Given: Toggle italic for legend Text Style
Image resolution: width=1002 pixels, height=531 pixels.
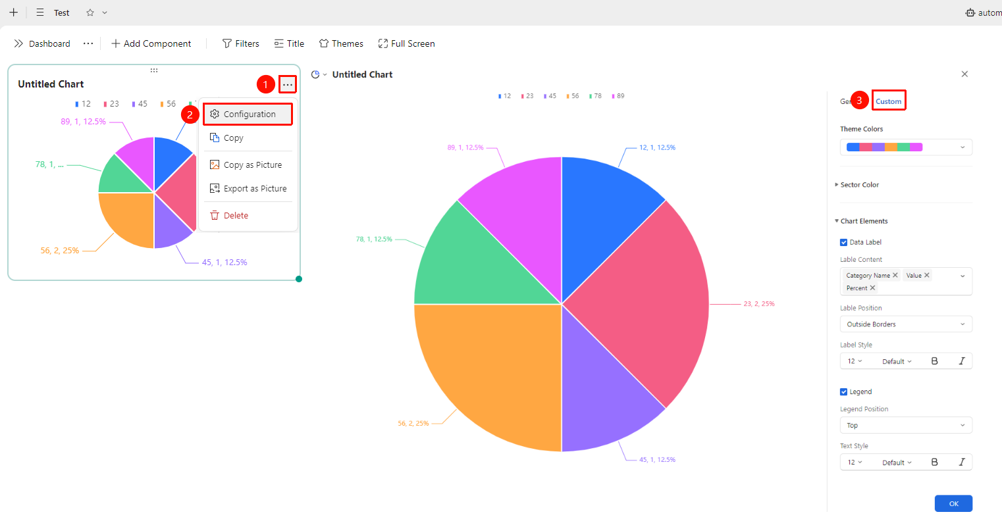Looking at the screenshot, I should coord(962,463).
